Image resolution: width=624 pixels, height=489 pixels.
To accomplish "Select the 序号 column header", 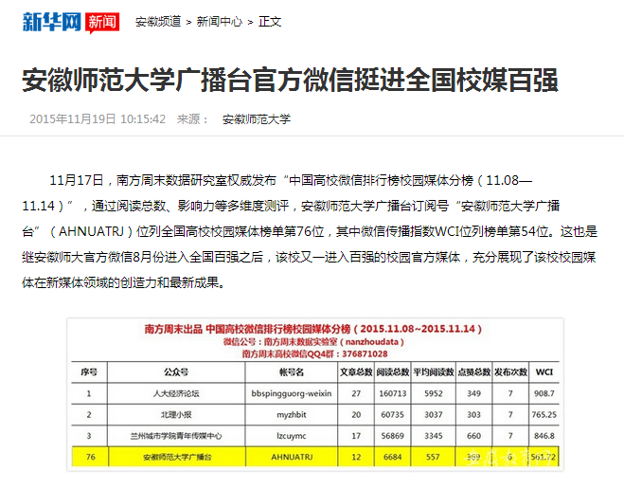I will click(x=90, y=372).
